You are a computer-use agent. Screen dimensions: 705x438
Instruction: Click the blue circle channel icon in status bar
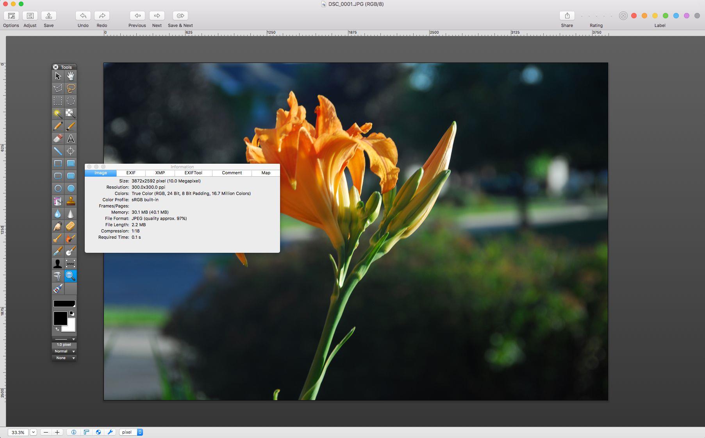(x=98, y=432)
